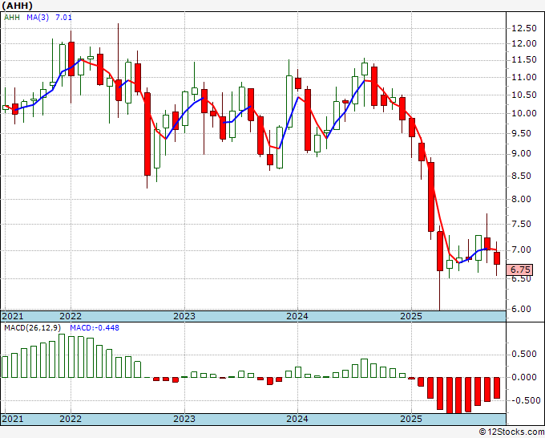Click the AHH legend label
Viewport: 545px width, 438px height.
(x=12, y=17)
